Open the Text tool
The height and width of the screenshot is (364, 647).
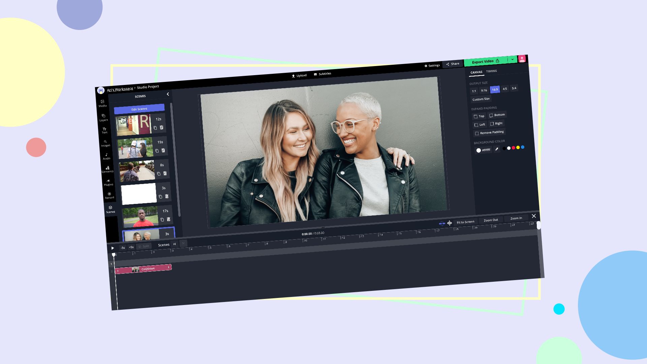coord(104,130)
